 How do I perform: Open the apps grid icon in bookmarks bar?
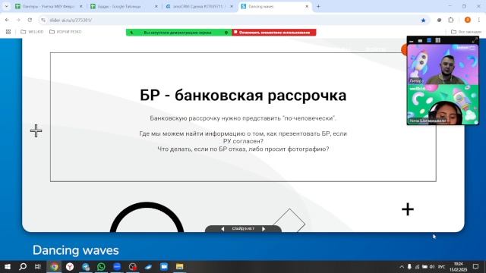click(x=8, y=32)
